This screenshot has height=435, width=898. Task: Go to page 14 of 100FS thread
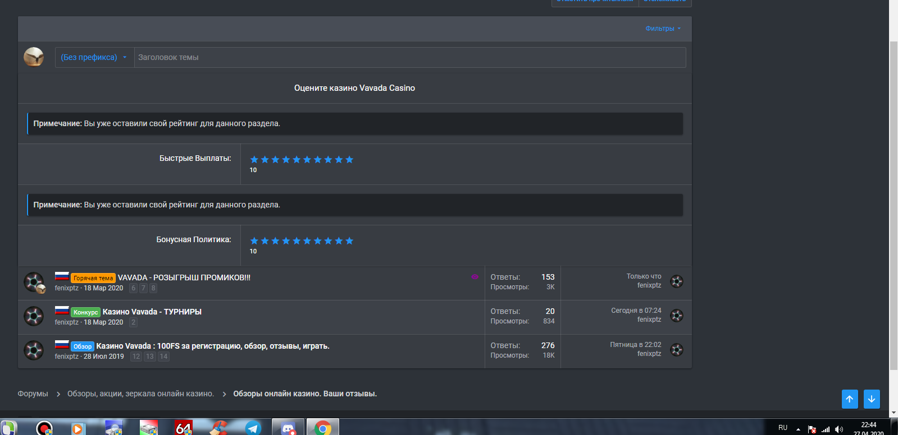[x=163, y=357]
